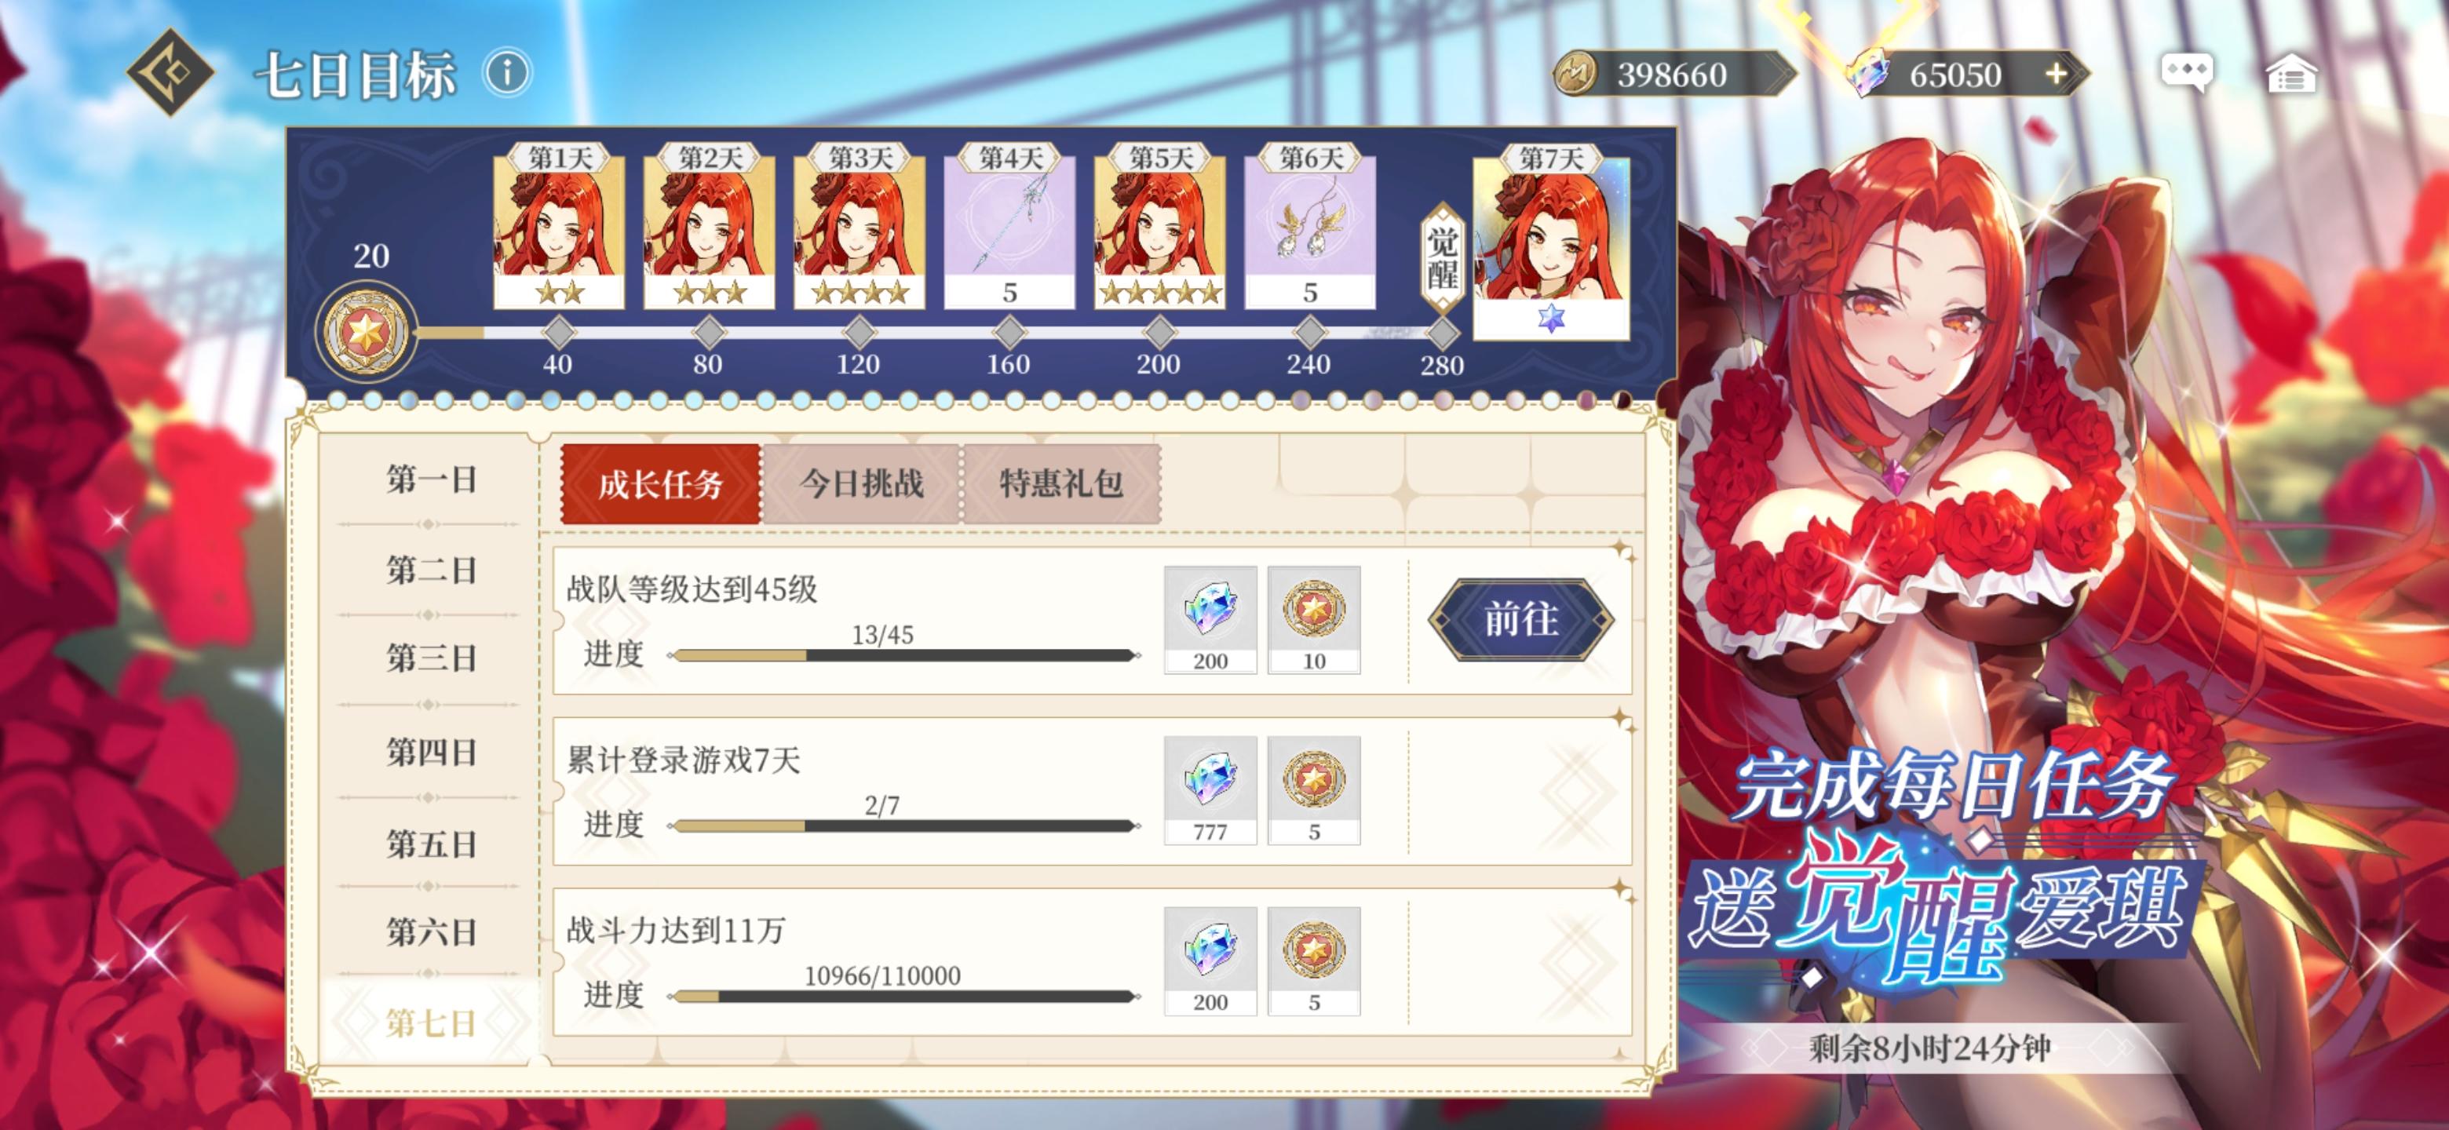Select the 成长任务 tab
The height and width of the screenshot is (1130, 2449).
pyautogui.click(x=661, y=483)
